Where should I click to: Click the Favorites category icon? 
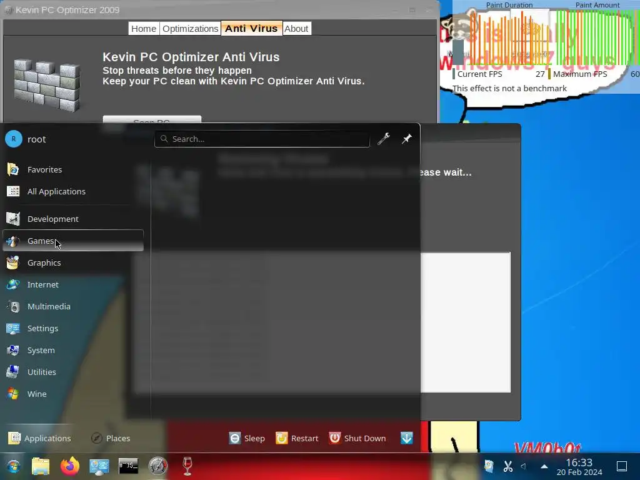point(13,169)
